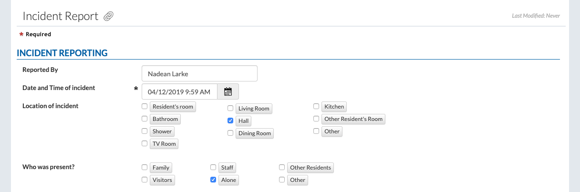580x192 pixels.
Task: Select the TV Room checkbox
Action: (145, 143)
